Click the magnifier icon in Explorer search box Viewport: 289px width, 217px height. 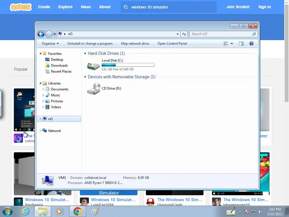tap(254, 34)
